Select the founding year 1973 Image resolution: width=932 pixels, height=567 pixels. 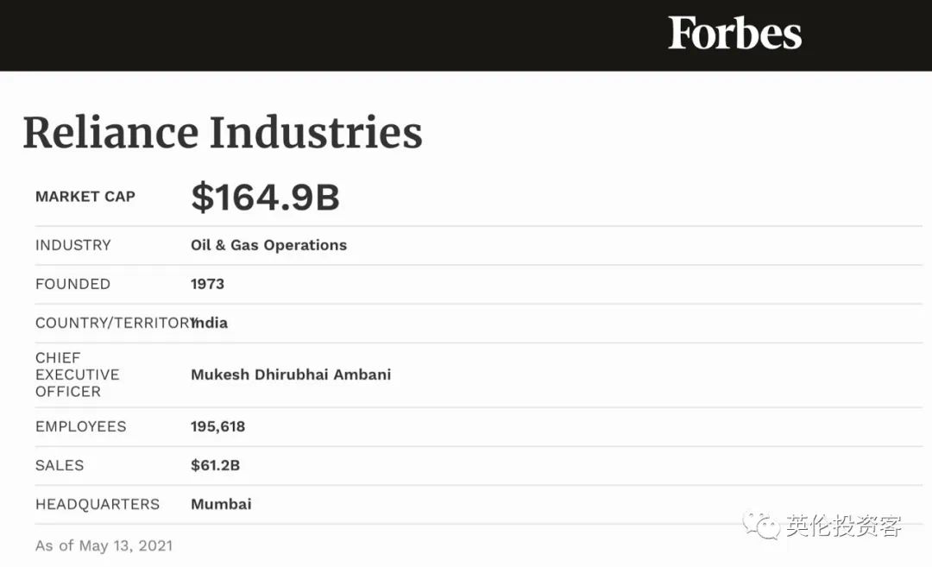[x=207, y=284]
